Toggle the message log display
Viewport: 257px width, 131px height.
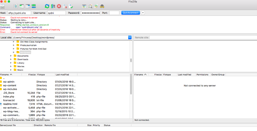16,6
